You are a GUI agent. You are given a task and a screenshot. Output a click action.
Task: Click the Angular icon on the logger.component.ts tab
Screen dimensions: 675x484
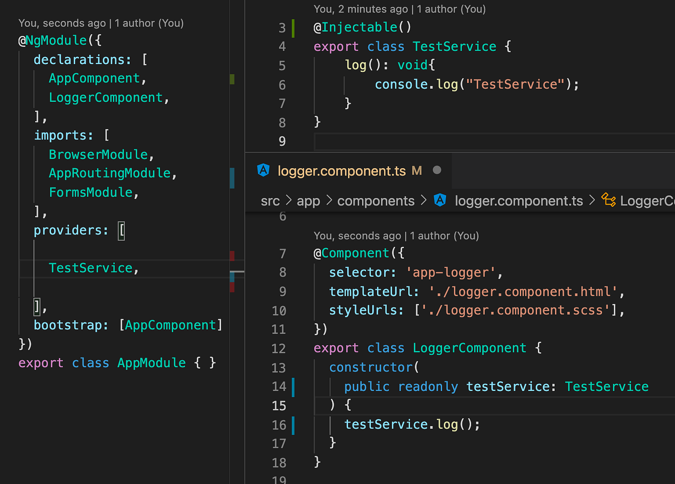click(263, 171)
